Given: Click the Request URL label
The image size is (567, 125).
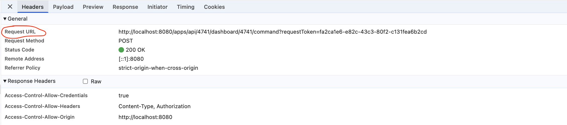Looking at the screenshot, I should pyautogui.click(x=20, y=32).
